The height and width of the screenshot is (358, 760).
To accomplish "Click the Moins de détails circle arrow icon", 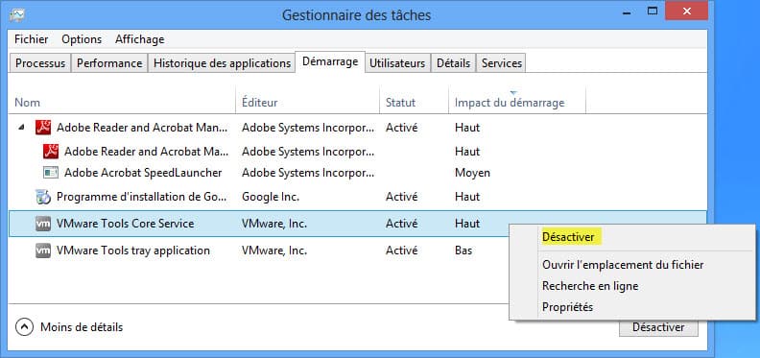I will tap(24, 327).
